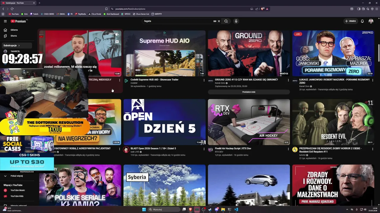The height and width of the screenshot is (213, 380).
Task: Toggle the browser sidebar panel
Action: point(359,9)
